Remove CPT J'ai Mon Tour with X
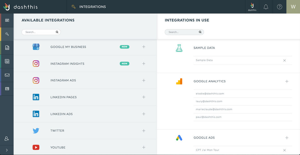This screenshot has width=300, height=155. coord(284,150)
